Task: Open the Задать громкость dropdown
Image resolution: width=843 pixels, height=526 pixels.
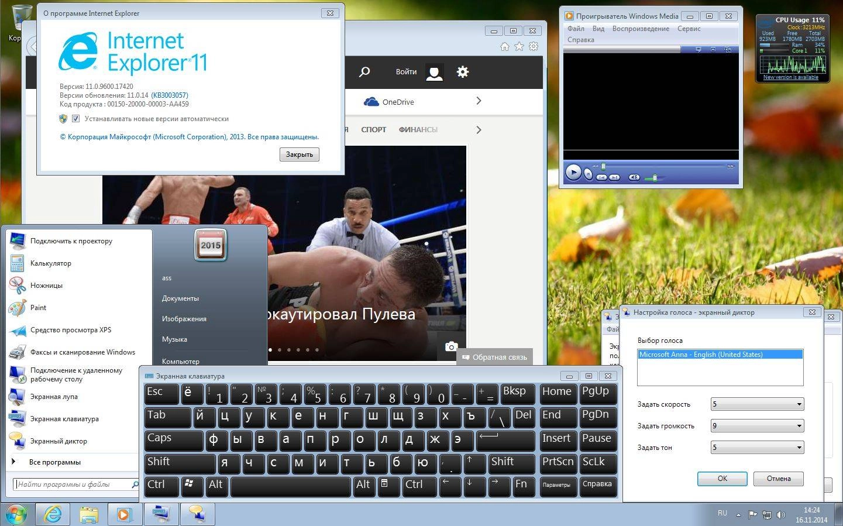Action: tap(757, 426)
